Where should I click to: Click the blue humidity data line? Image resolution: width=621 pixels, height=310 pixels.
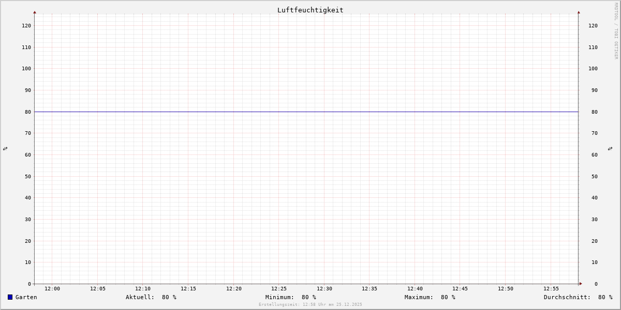click(x=306, y=112)
